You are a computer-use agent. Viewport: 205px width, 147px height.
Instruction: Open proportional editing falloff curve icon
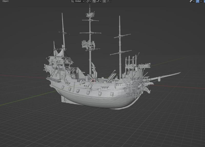pos(108,1)
